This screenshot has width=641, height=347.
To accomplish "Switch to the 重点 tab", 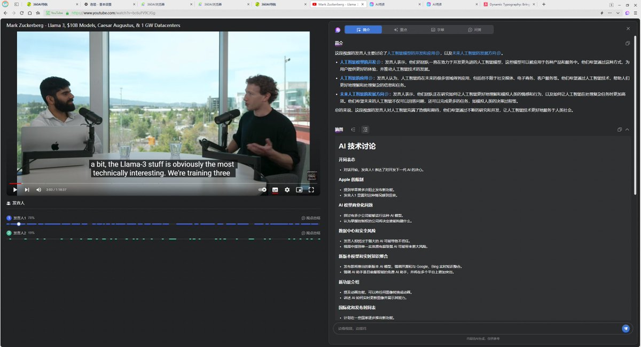I will click(x=400, y=30).
